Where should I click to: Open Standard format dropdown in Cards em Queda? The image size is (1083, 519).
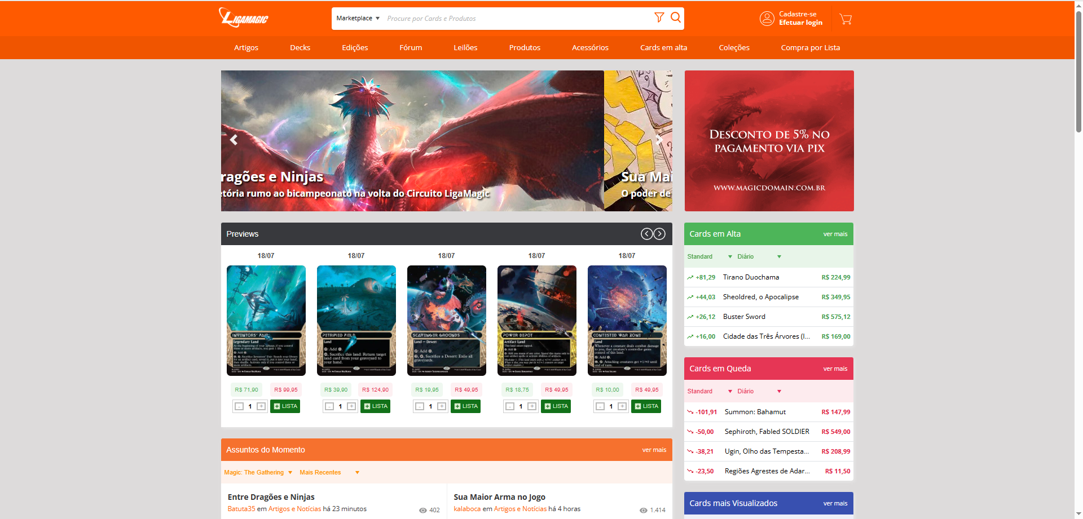tap(709, 391)
